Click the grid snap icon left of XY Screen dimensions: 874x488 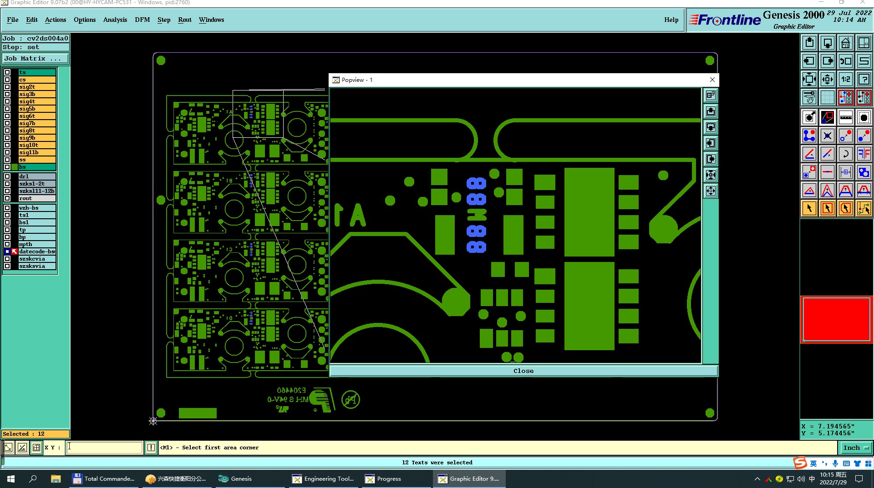[x=36, y=448]
